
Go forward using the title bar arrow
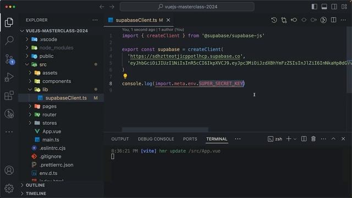(112, 7)
